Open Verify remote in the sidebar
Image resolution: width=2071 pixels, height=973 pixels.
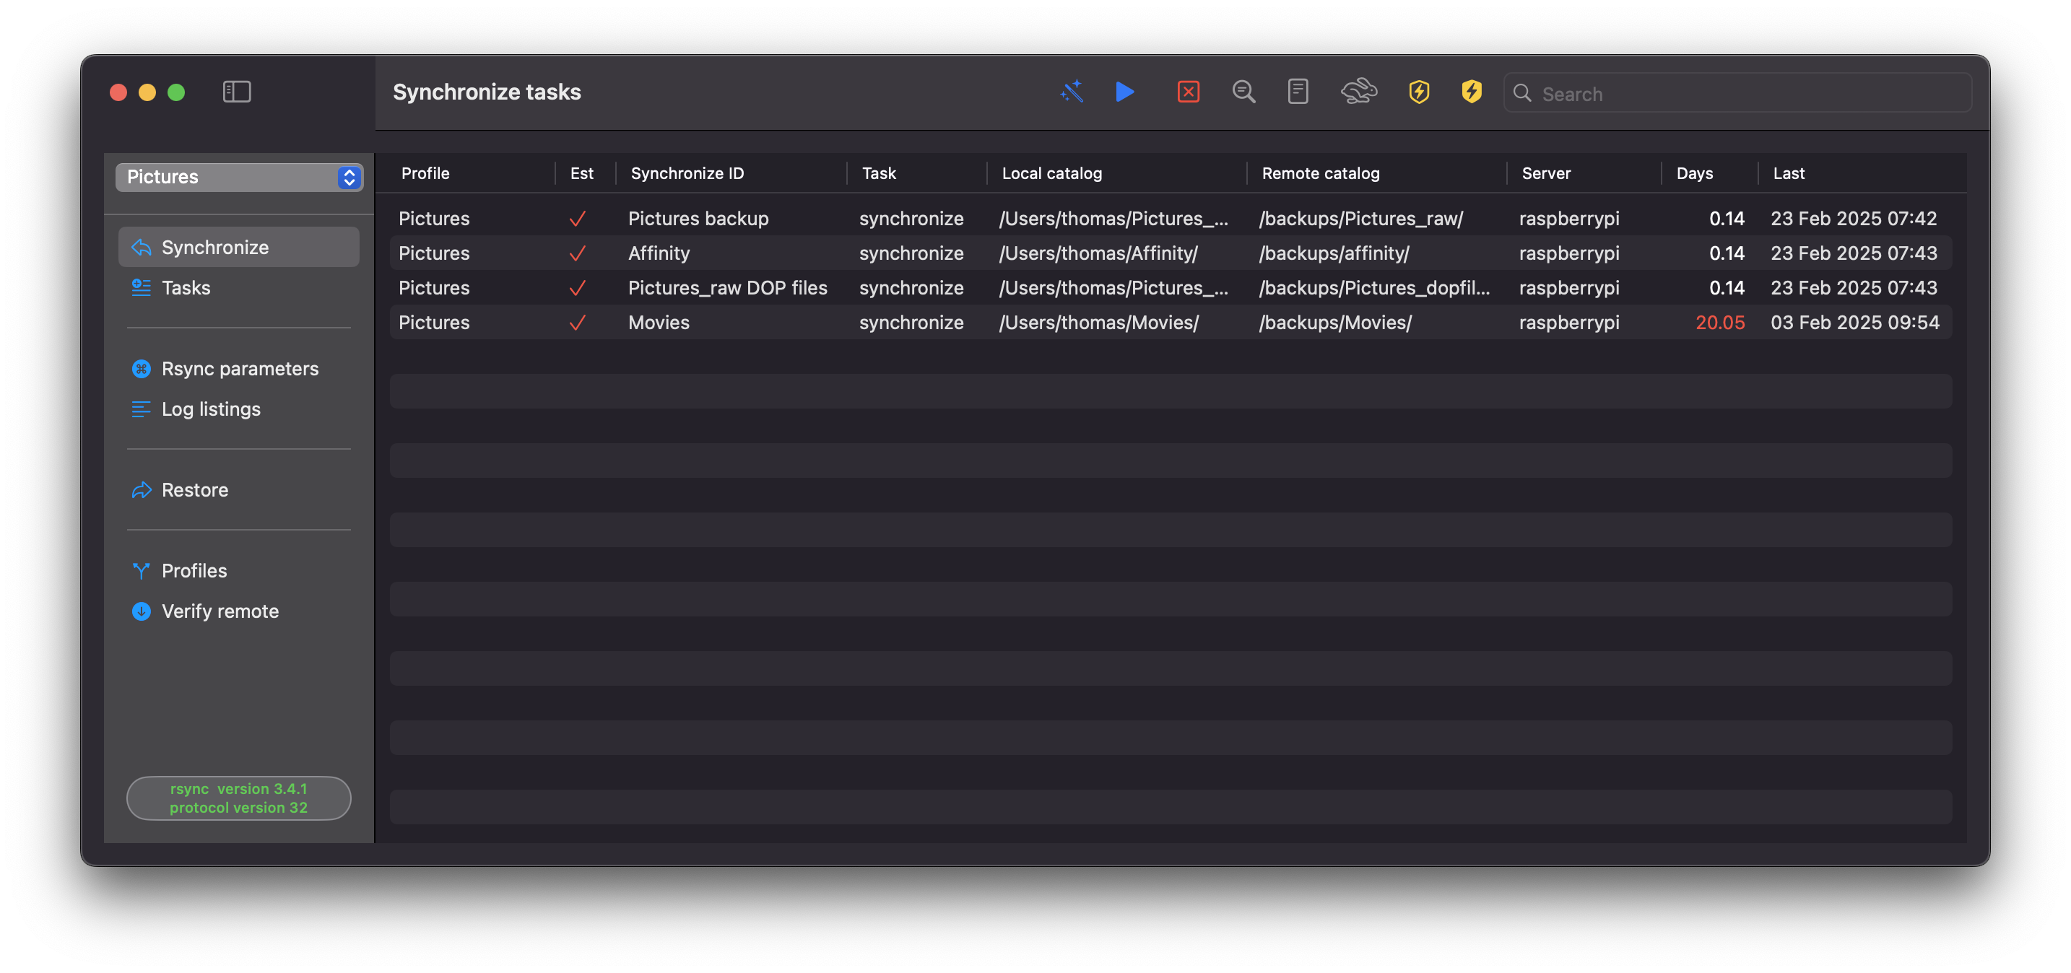239,611
